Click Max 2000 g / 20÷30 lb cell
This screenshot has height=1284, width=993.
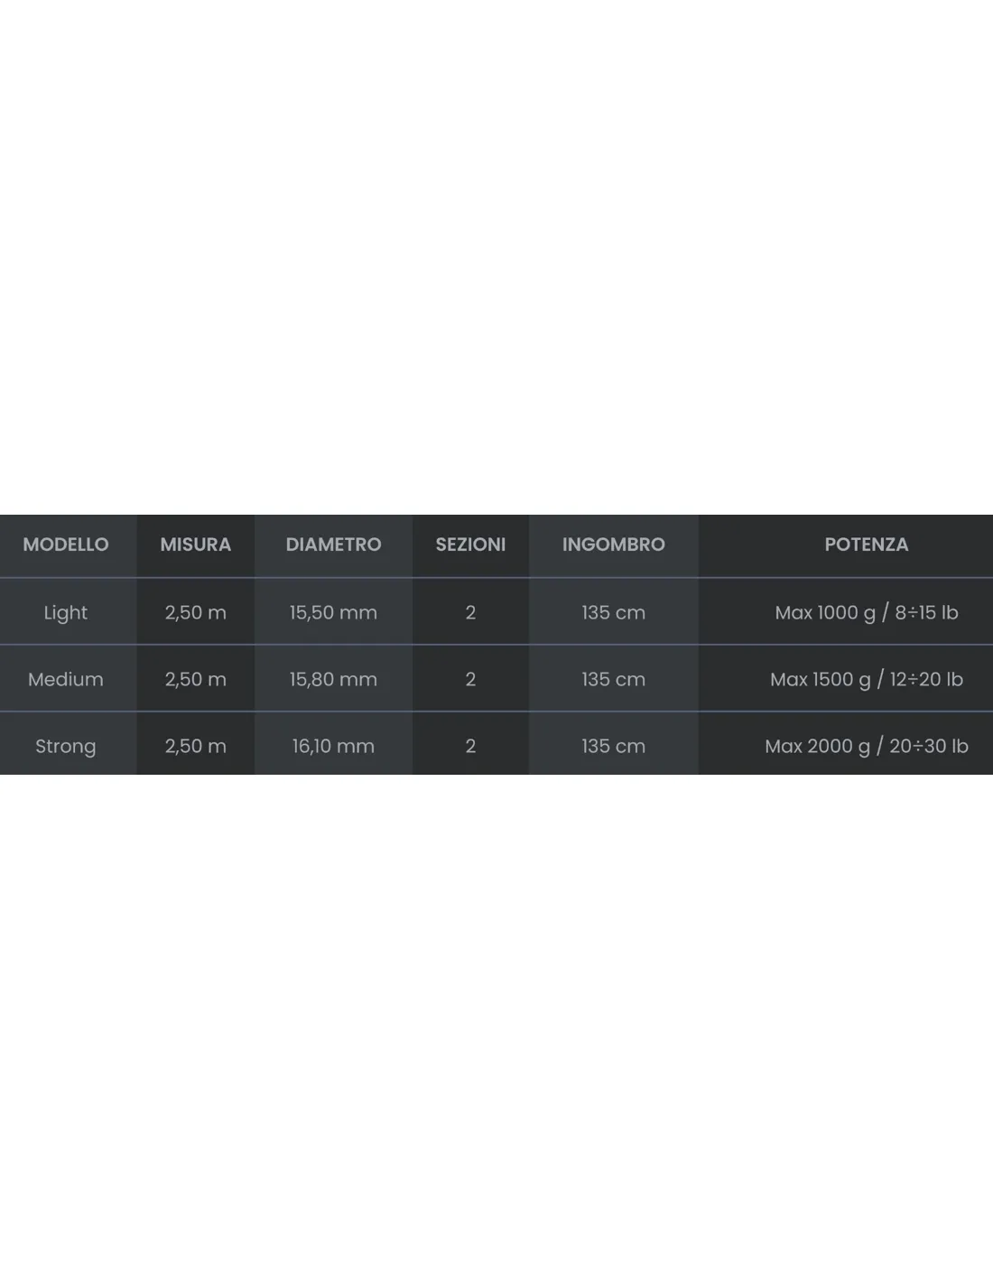tap(867, 747)
